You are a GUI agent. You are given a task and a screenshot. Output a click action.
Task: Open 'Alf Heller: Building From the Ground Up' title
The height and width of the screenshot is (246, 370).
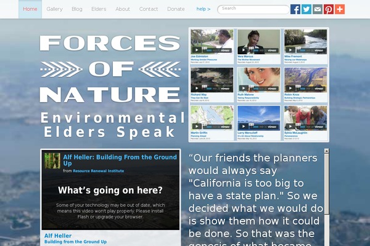[x=120, y=160]
